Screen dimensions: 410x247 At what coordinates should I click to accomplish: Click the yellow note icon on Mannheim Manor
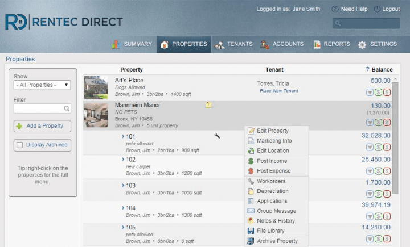tap(208, 105)
